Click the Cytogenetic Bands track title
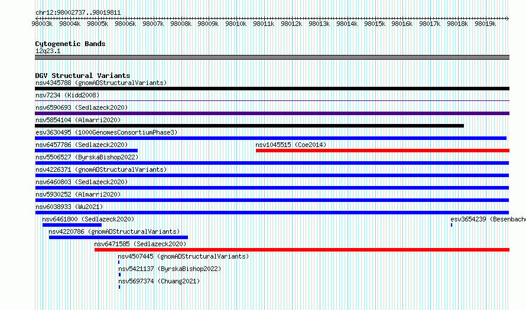The width and height of the screenshot is (526, 310). (70, 44)
